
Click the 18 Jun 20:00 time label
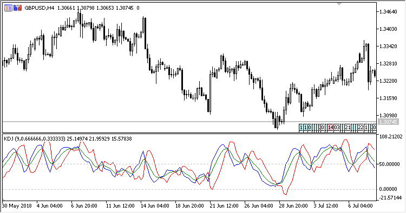(x=189, y=206)
